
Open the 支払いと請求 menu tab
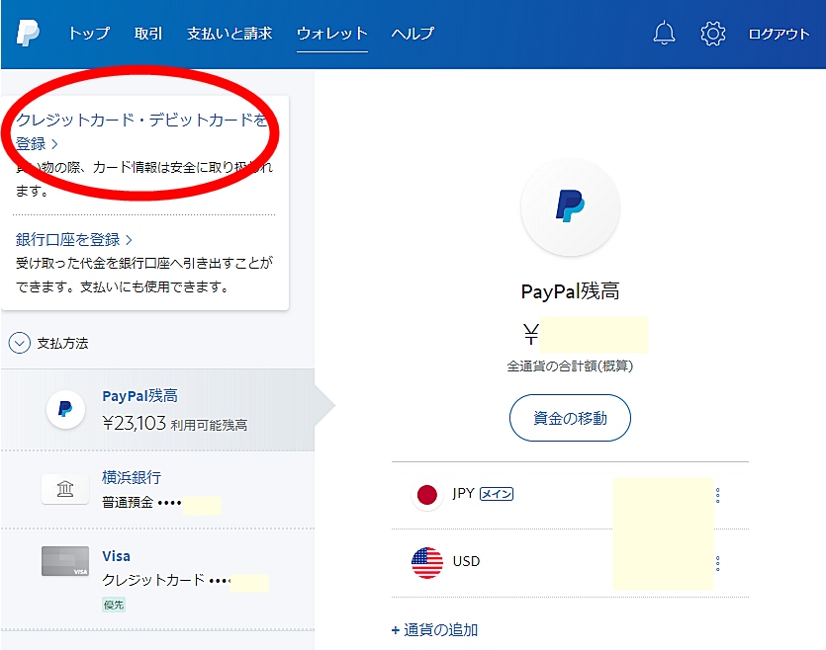[231, 34]
